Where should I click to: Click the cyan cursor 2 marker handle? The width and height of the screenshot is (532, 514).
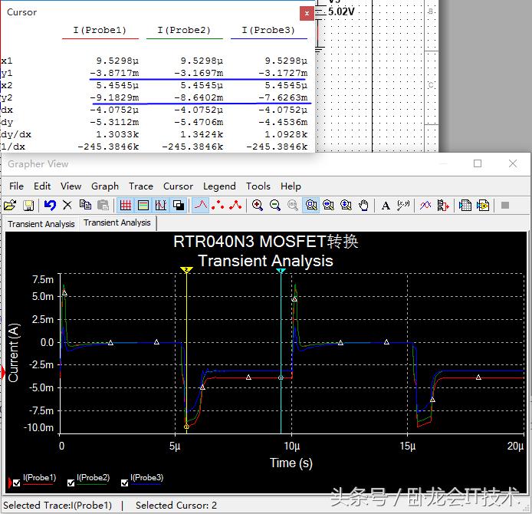click(281, 271)
